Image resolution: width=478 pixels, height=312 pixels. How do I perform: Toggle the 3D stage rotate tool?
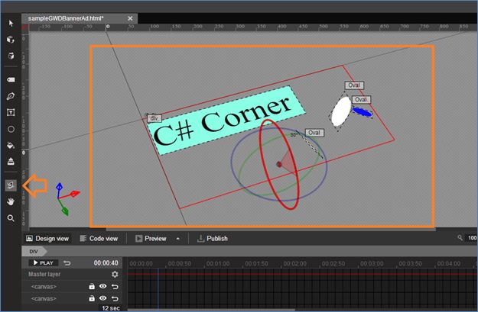point(11,185)
